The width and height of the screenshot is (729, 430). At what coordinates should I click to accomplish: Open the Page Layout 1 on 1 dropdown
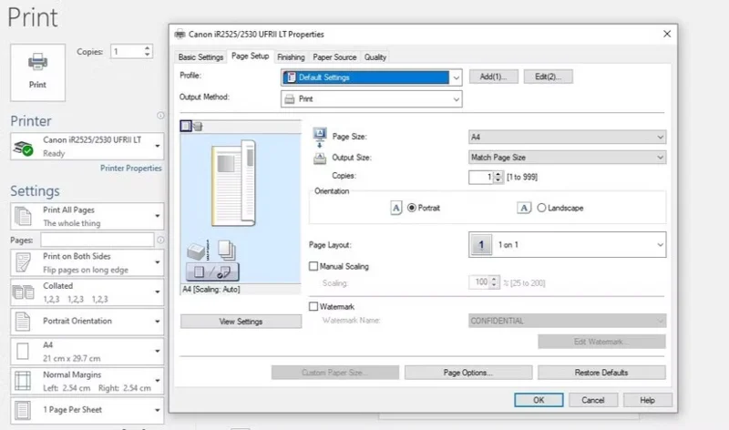[567, 244]
